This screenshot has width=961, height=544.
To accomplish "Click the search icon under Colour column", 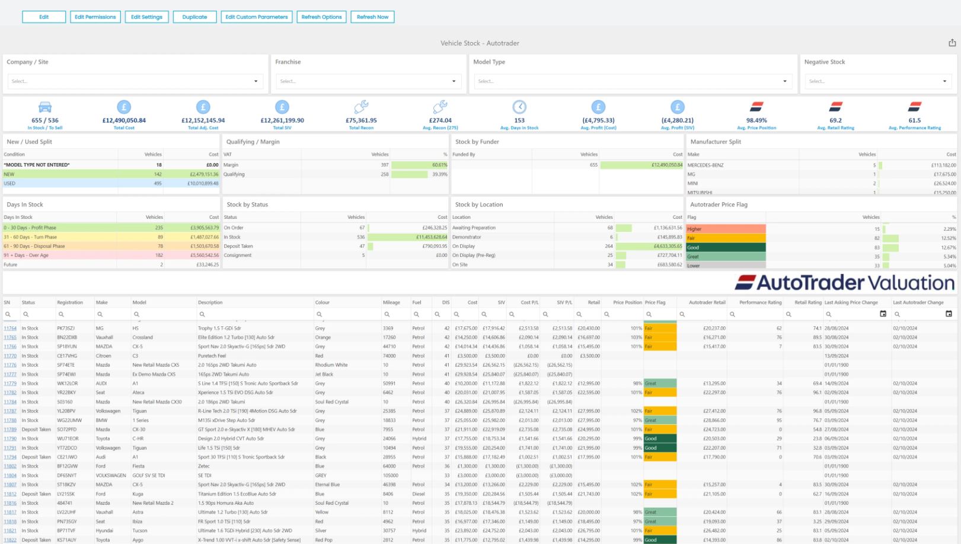I will [319, 314].
